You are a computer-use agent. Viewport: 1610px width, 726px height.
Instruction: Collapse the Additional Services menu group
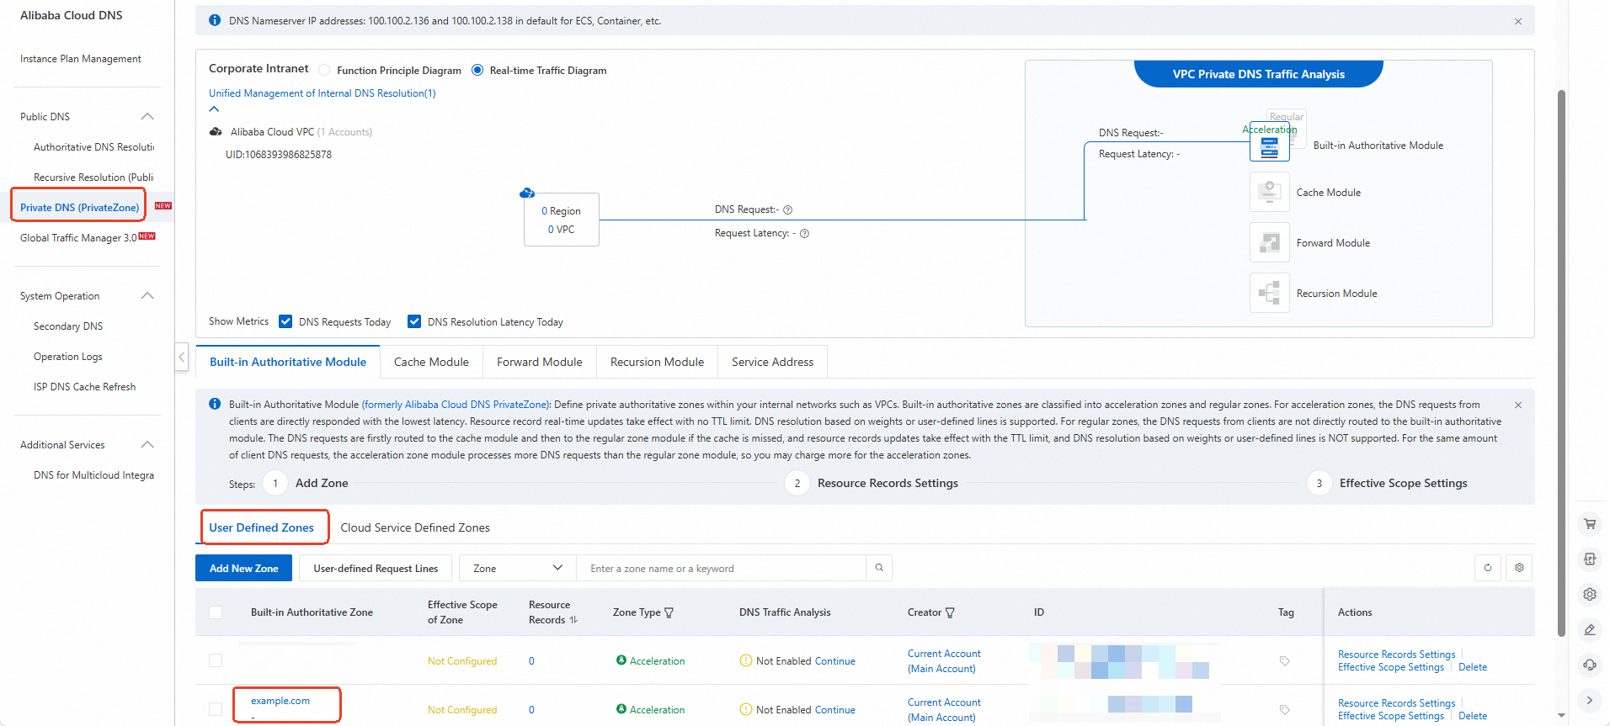(147, 444)
